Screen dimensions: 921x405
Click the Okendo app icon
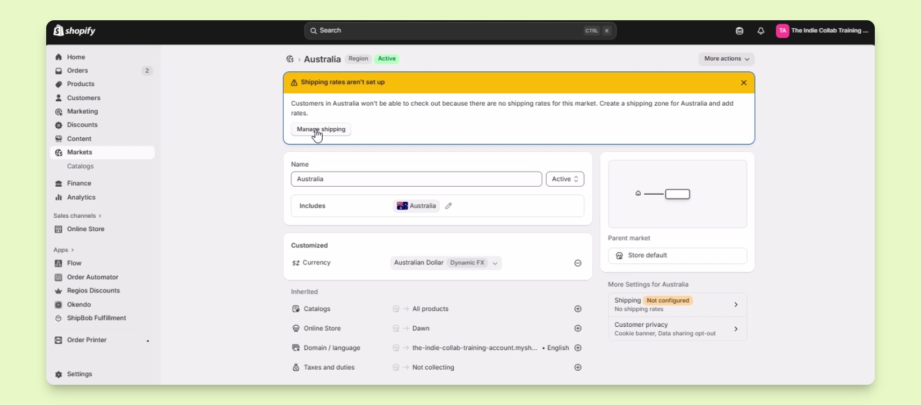[x=59, y=305]
